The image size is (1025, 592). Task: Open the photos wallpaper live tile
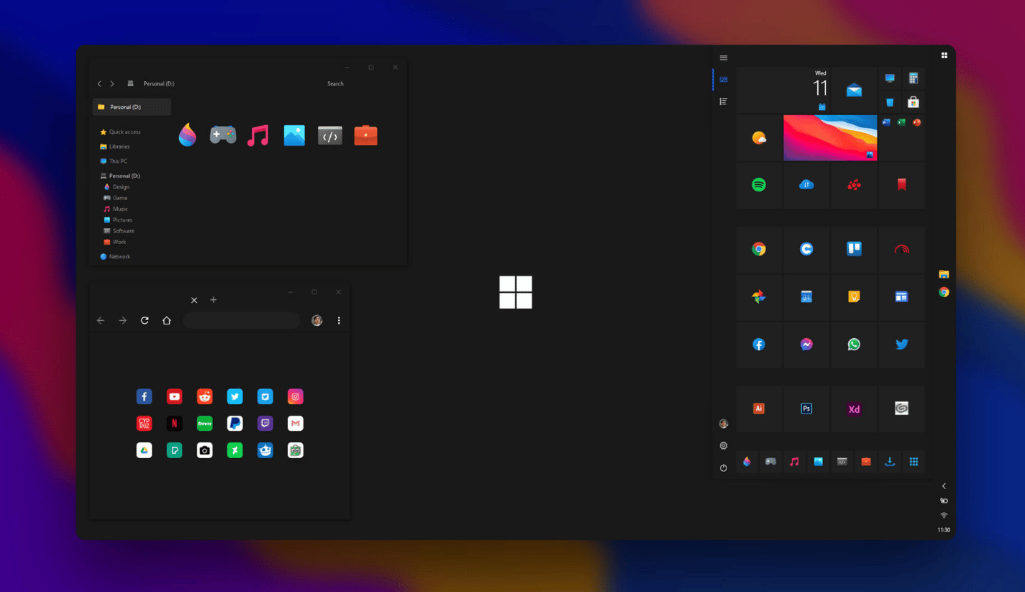pyautogui.click(x=830, y=137)
